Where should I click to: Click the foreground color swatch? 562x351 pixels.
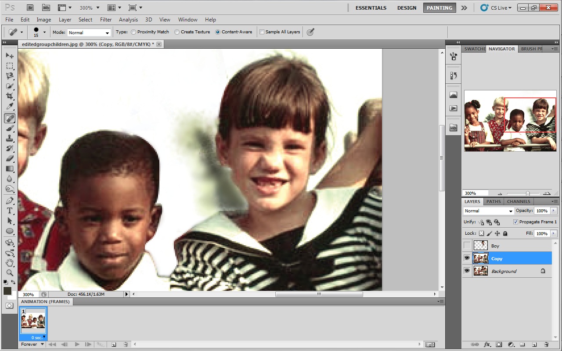point(8,291)
